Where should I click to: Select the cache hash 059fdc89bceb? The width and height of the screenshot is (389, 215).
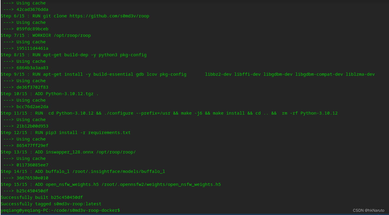tap(32, 29)
